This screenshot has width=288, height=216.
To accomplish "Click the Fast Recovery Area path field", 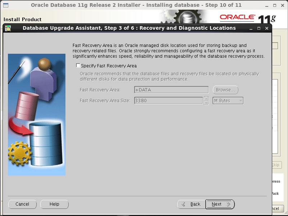I will [x=172, y=90].
